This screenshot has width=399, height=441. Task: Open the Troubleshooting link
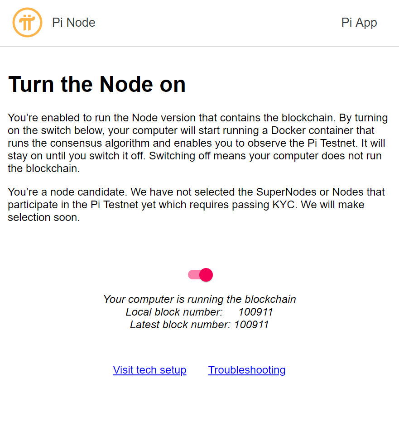click(247, 370)
